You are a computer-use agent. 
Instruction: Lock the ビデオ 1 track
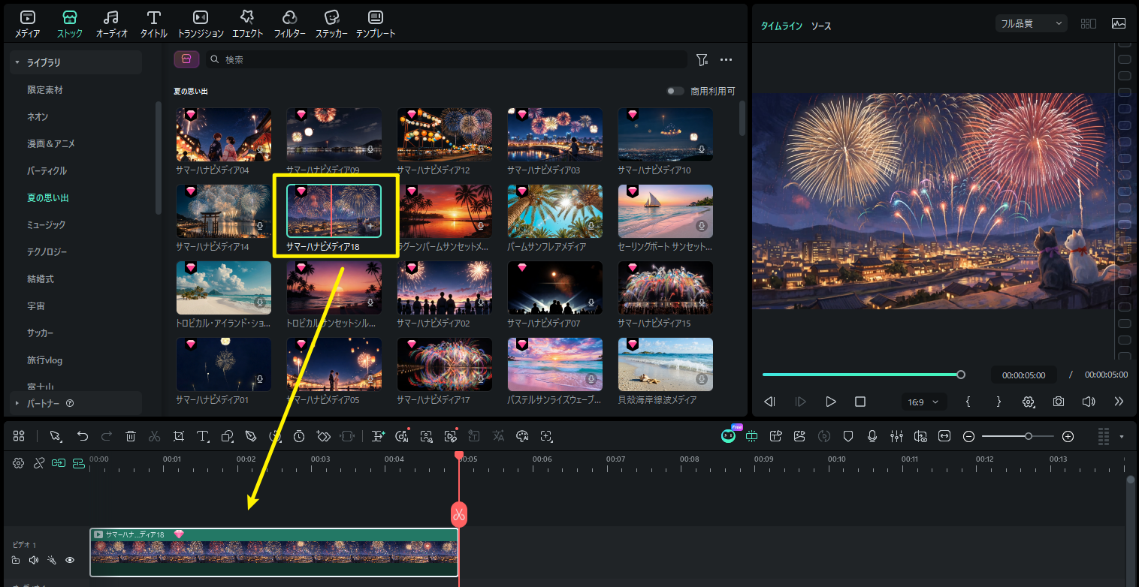click(16, 560)
